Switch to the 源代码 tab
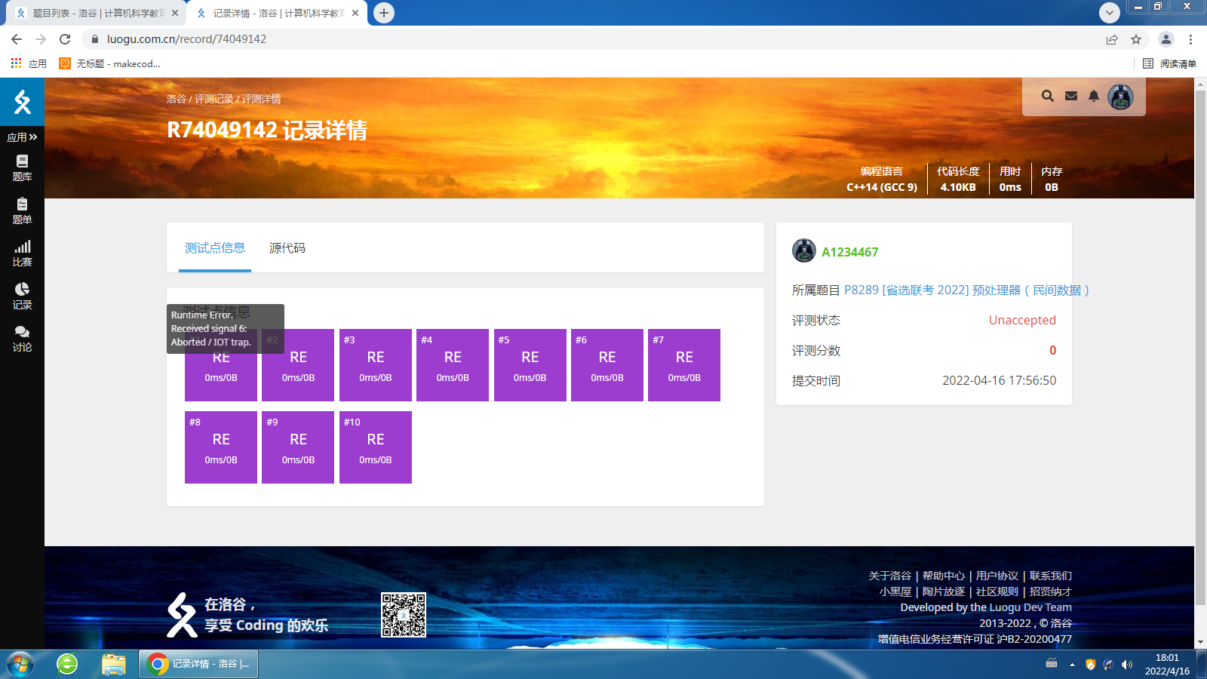 point(287,248)
